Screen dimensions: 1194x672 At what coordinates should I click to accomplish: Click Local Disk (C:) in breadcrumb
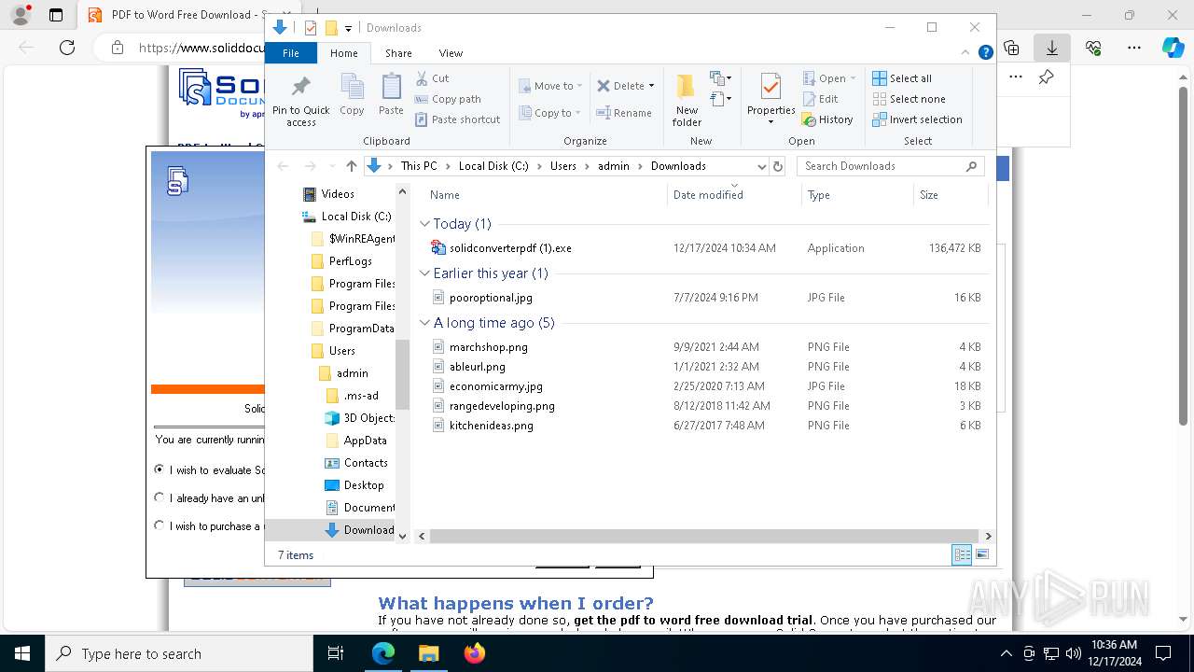[x=493, y=166]
